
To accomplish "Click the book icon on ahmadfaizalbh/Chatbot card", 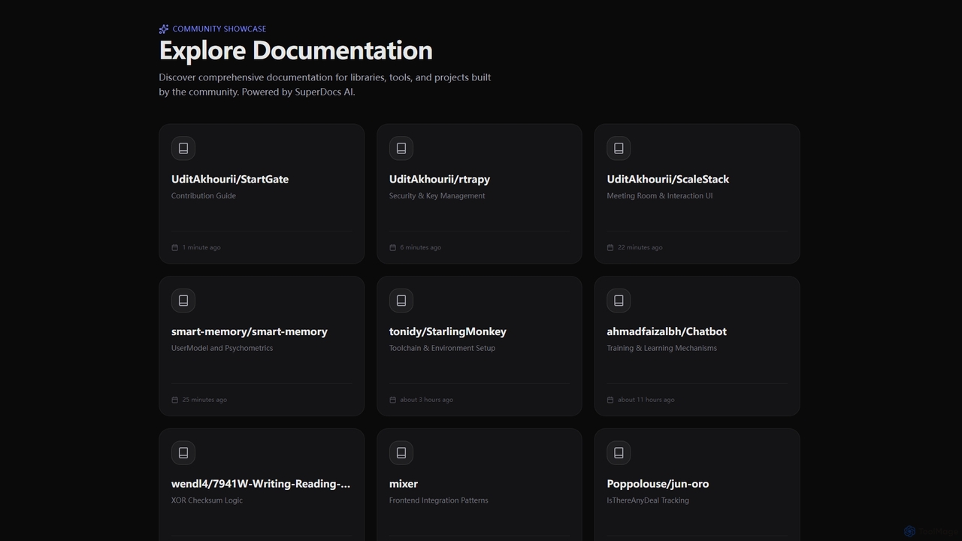I will 619,301.
